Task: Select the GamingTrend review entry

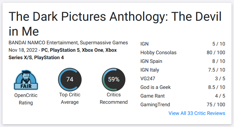Action: [x=183, y=104]
